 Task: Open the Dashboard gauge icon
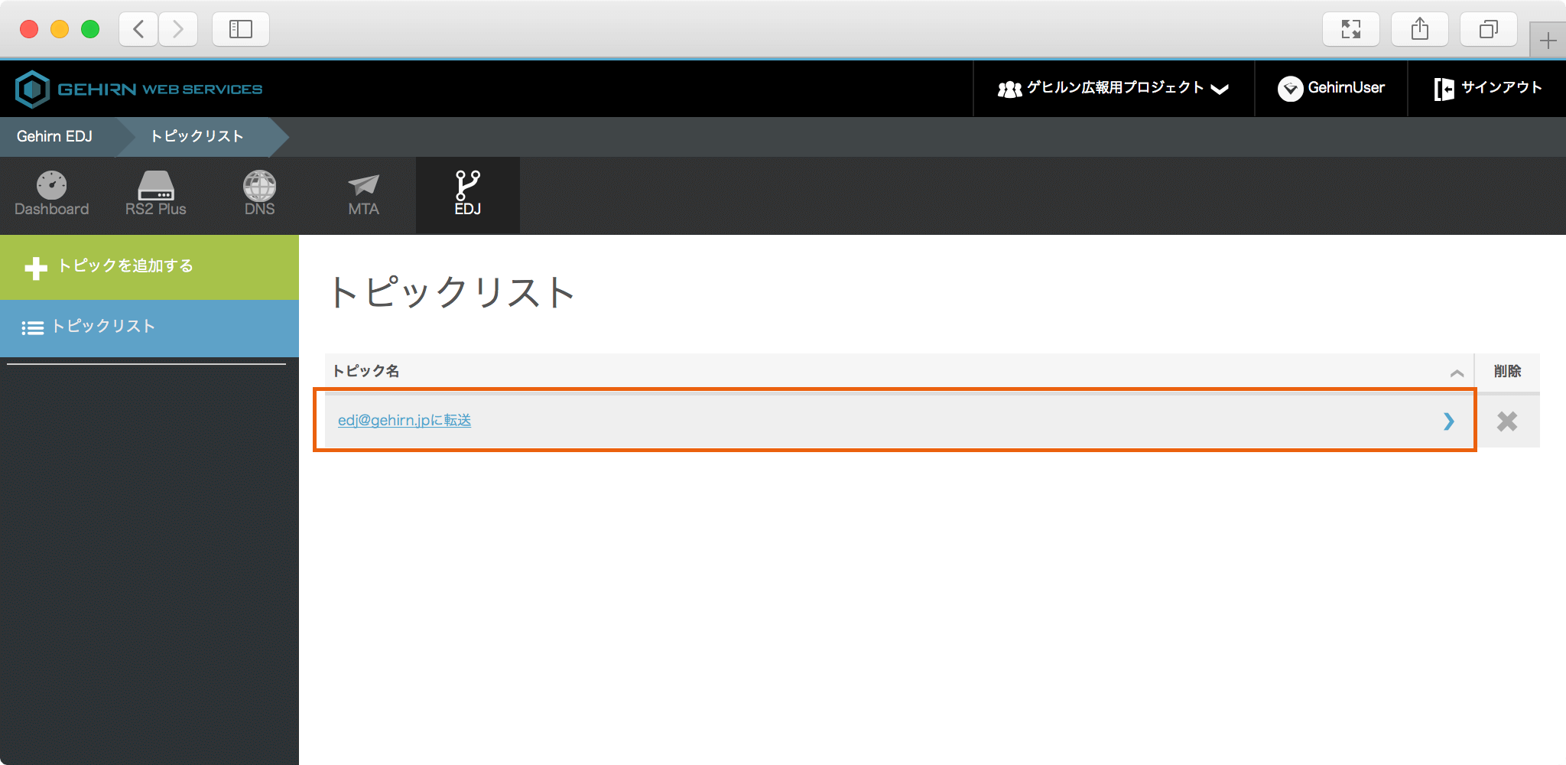pyautogui.click(x=51, y=186)
